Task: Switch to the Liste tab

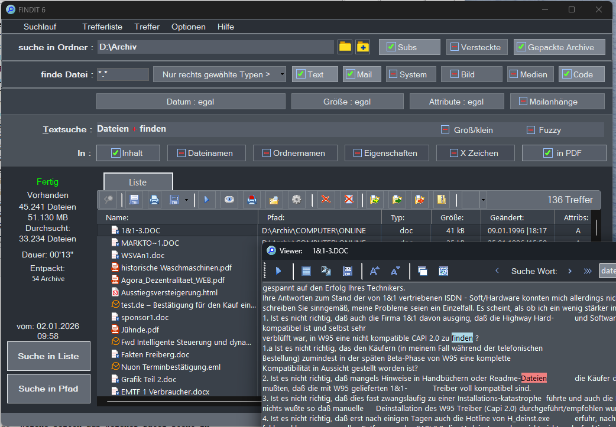Action: 138,182
